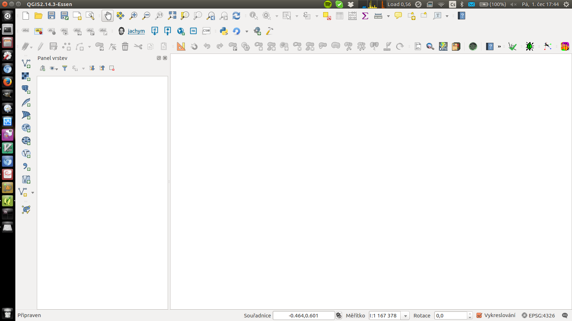Viewport: 572px width, 321px height.
Task: Refresh the map canvas
Action: click(236, 16)
